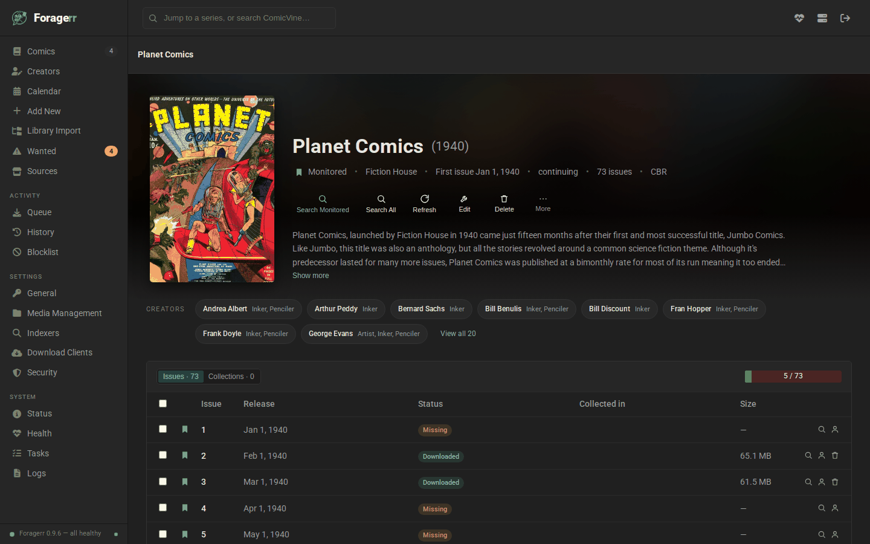This screenshot has height=544, width=870.
Task: Click Media Management folder icon
Action: (x=17, y=313)
